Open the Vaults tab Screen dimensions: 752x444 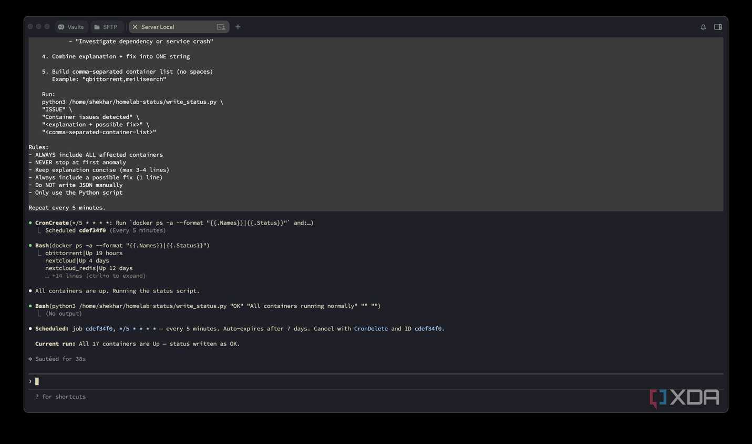pos(71,27)
